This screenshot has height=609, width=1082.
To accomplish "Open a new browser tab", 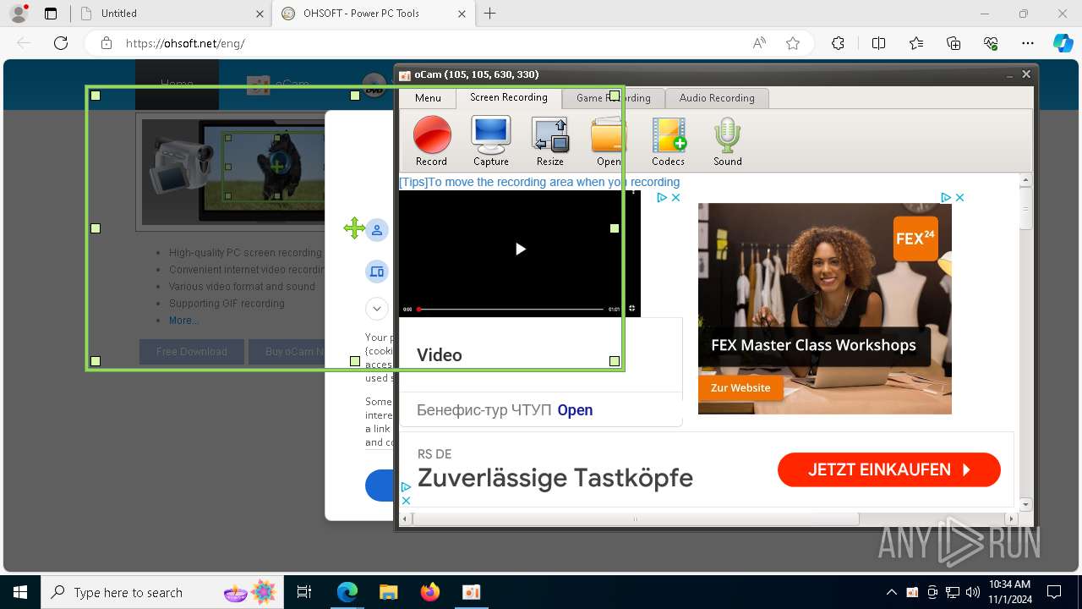I will [489, 14].
